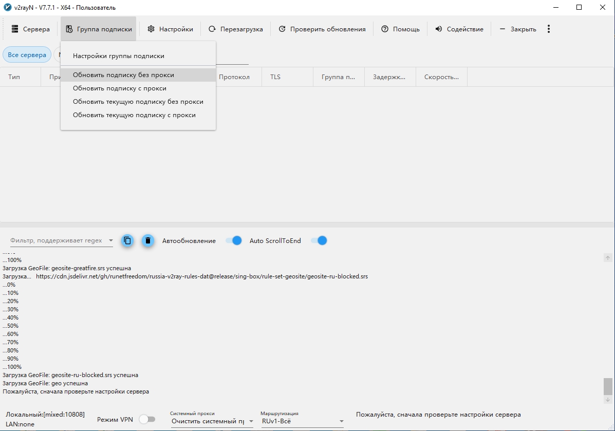Clear log with the trash icon
615x431 pixels.
click(148, 240)
